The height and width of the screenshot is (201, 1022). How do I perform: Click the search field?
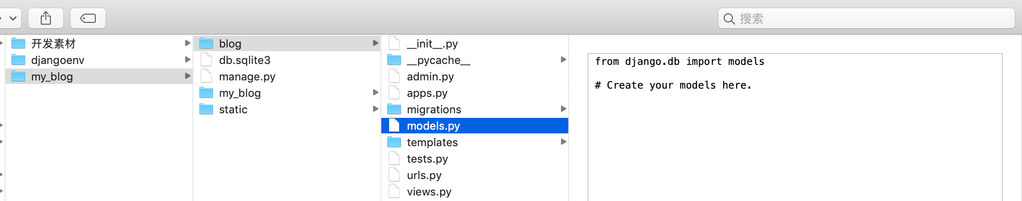pos(866,18)
